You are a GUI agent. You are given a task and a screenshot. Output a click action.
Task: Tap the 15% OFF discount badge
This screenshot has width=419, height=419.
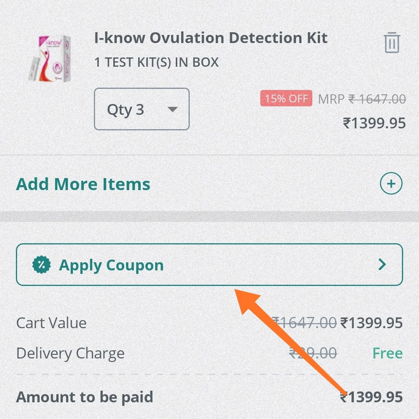click(x=286, y=98)
